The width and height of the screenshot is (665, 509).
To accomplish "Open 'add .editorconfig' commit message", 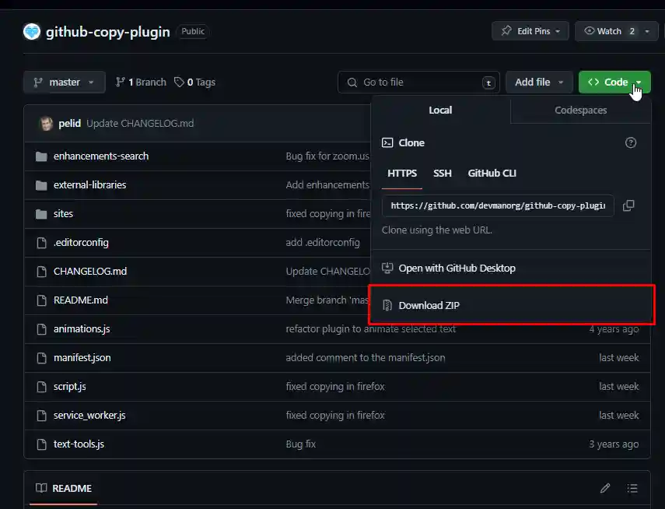I will [323, 242].
